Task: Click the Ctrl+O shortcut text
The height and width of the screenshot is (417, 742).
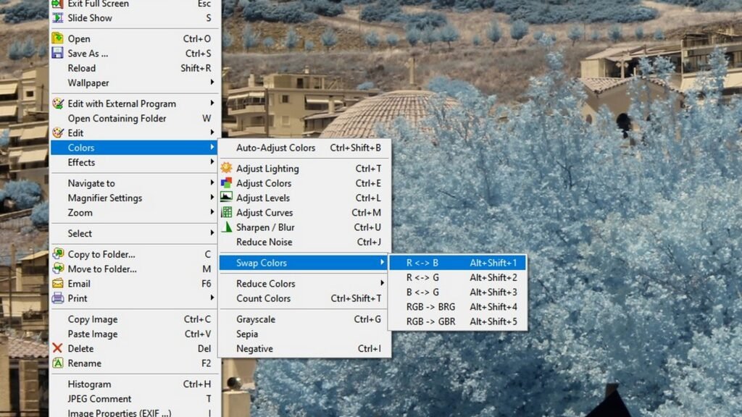Action: (x=197, y=38)
